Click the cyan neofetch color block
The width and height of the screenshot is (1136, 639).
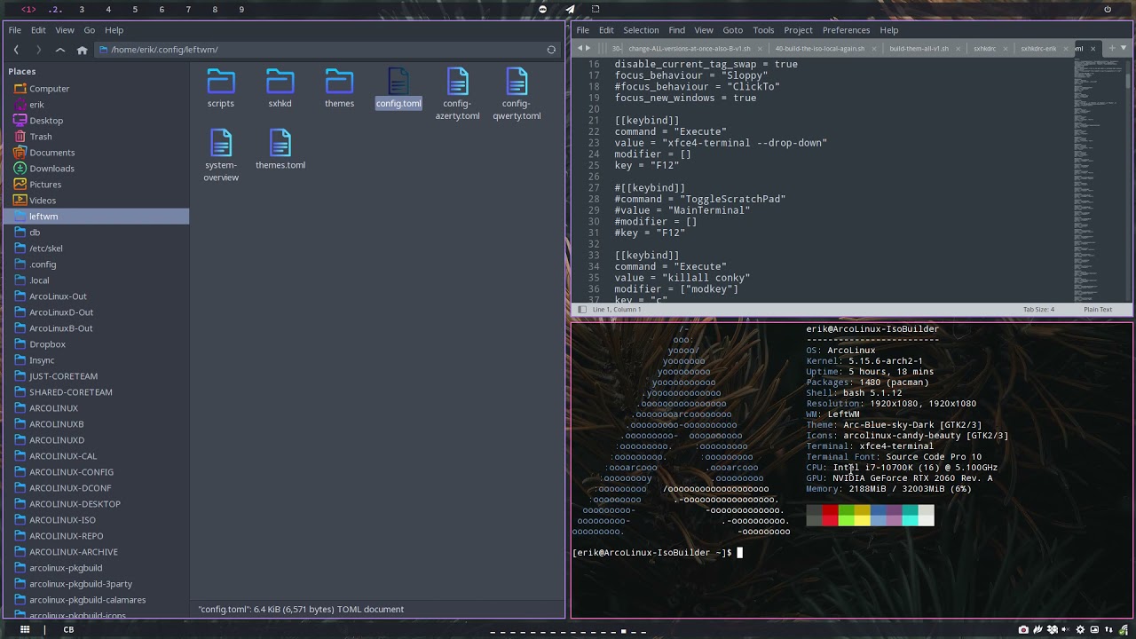(910, 516)
